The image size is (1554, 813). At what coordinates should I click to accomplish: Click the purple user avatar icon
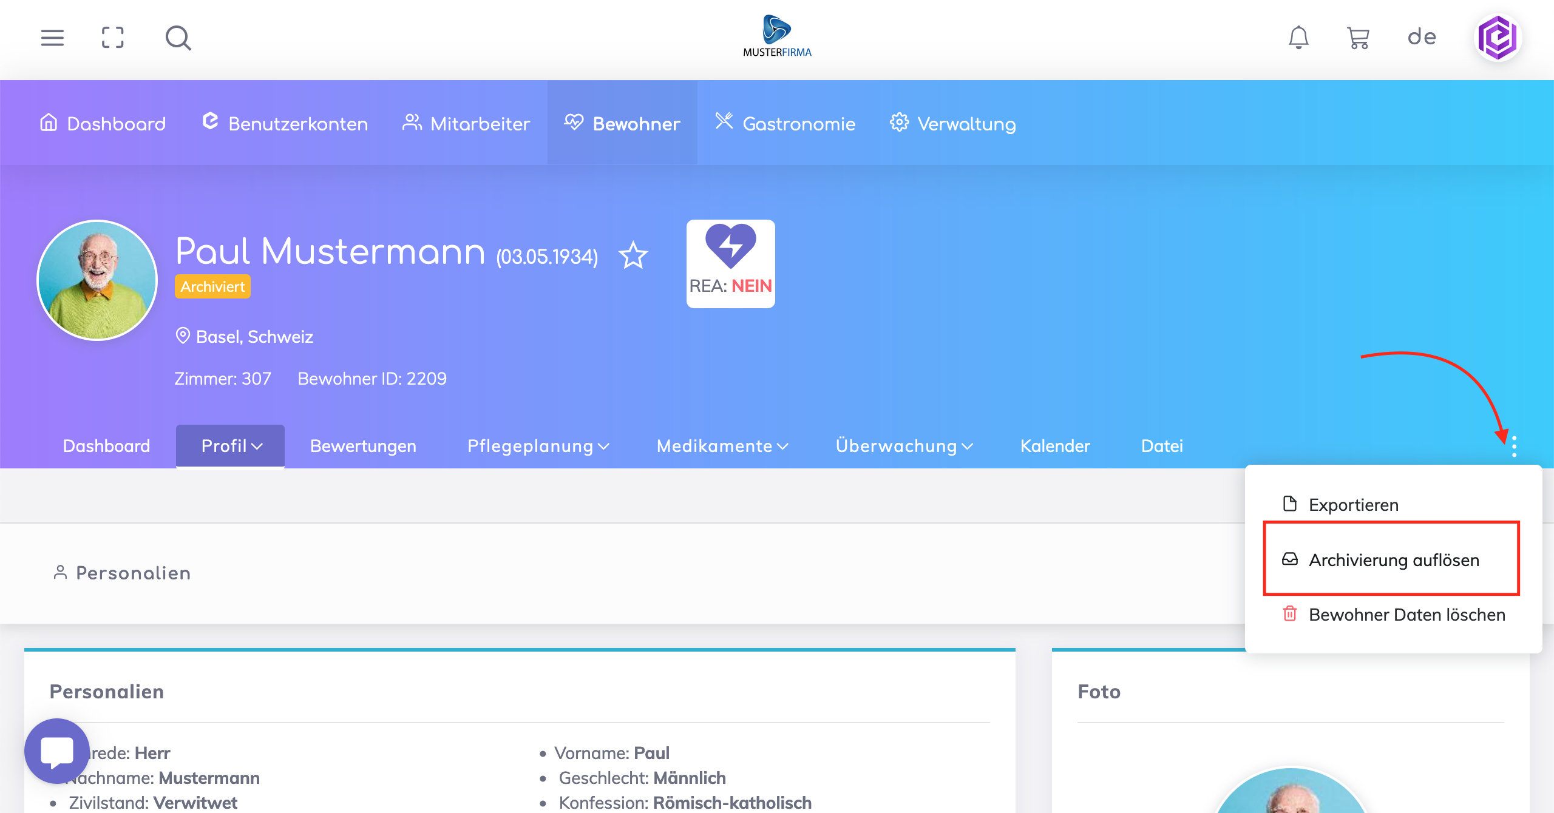[1498, 38]
